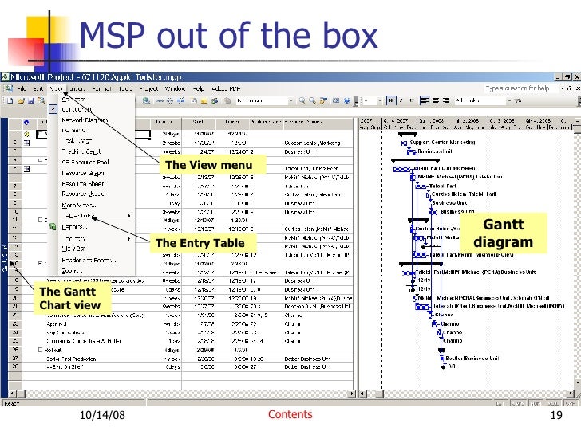The width and height of the screenshot is (581, 435).
Task: Expand the Toolbars submenu arrow
Action: point(129,238)
